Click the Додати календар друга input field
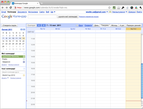 13,72
